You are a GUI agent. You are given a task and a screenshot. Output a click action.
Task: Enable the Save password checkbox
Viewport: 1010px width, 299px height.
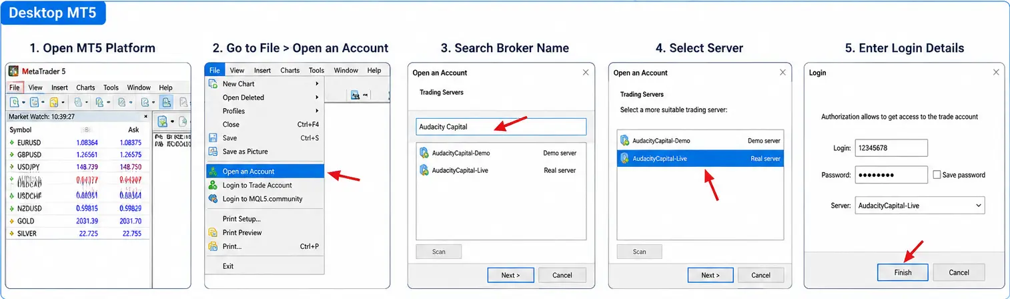click(x=937, y=175)
